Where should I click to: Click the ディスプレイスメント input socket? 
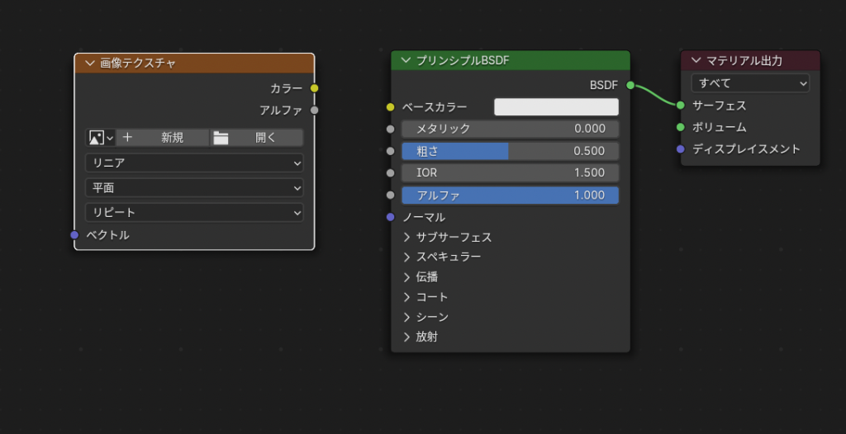pos(680,149)
